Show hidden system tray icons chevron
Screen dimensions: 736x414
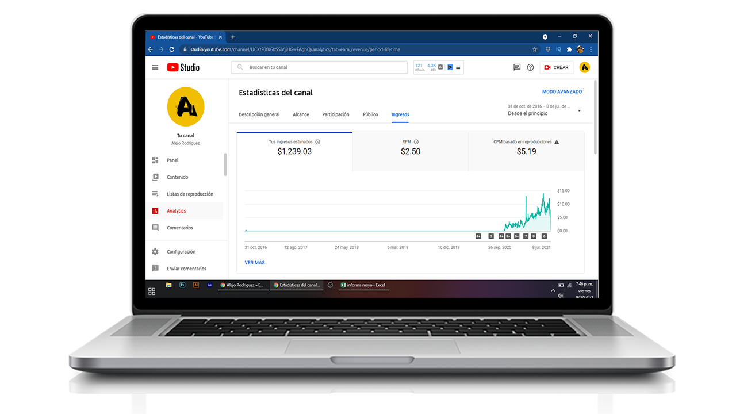pos(554,290)
